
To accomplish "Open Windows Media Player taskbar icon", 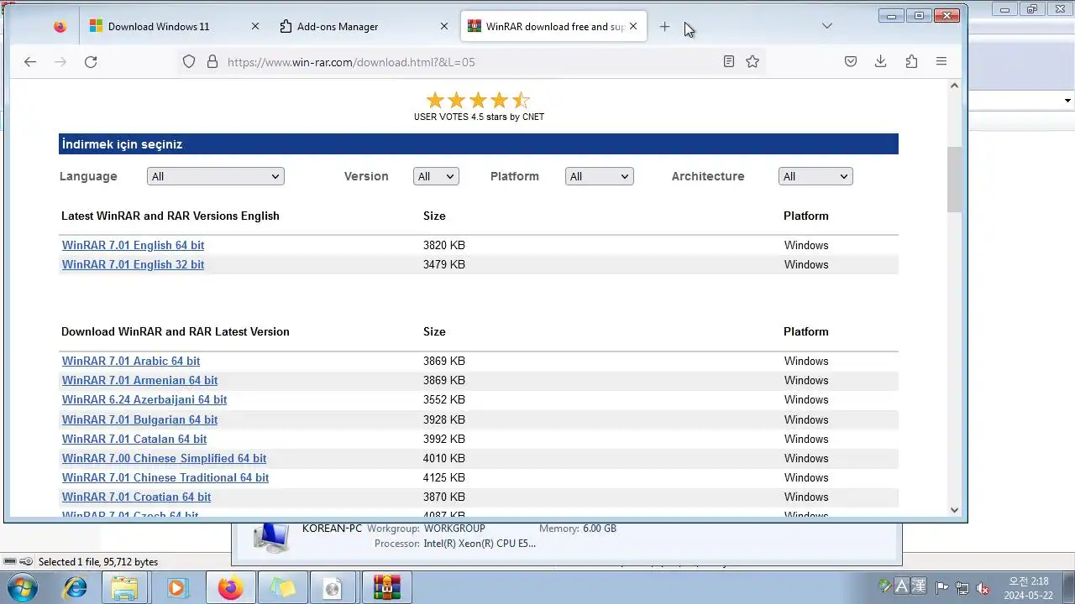I will click(x=176, y=588).
